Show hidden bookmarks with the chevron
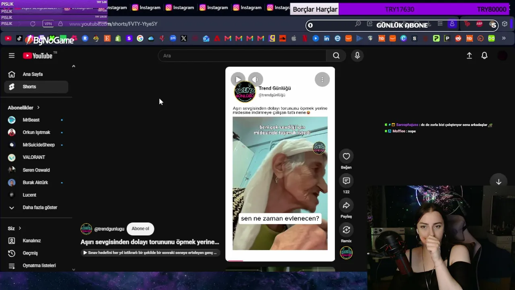Viewport: 515px width, 290px height. [504, 38]
